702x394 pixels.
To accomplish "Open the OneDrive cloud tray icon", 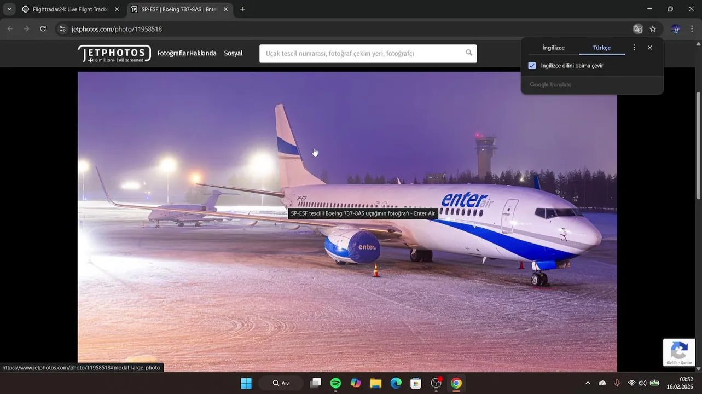I will pyautogui.click(x=602, y=383).
